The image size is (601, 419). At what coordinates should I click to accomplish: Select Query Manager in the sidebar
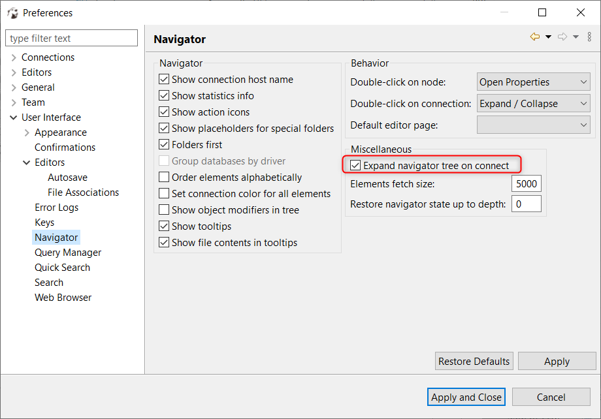[68, 252]
